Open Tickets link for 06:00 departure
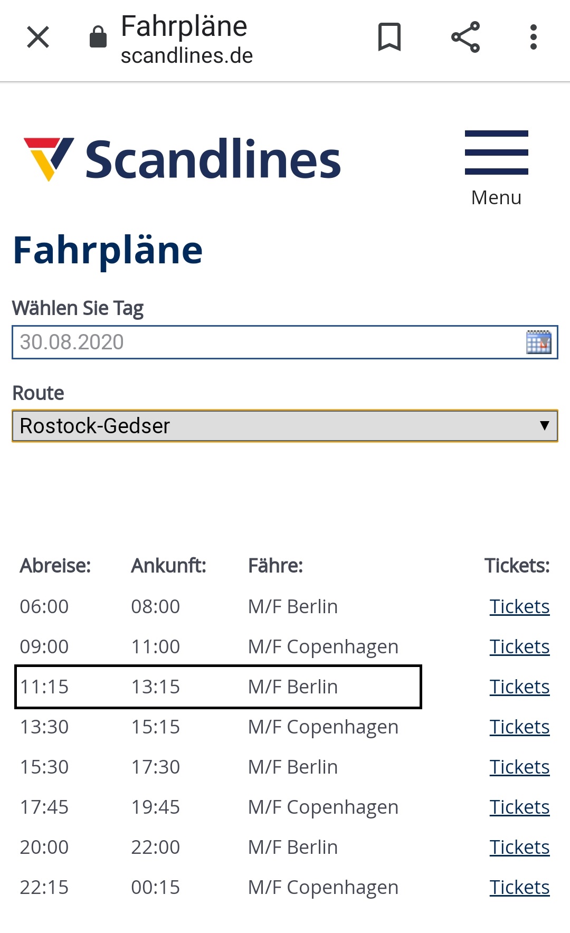Viewport: 570px width, 933px height. tap(519, 607)
